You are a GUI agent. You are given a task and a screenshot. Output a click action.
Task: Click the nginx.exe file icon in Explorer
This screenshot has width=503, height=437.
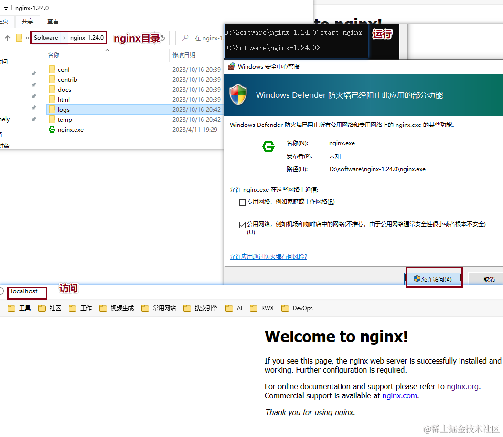tap(52, 129)
